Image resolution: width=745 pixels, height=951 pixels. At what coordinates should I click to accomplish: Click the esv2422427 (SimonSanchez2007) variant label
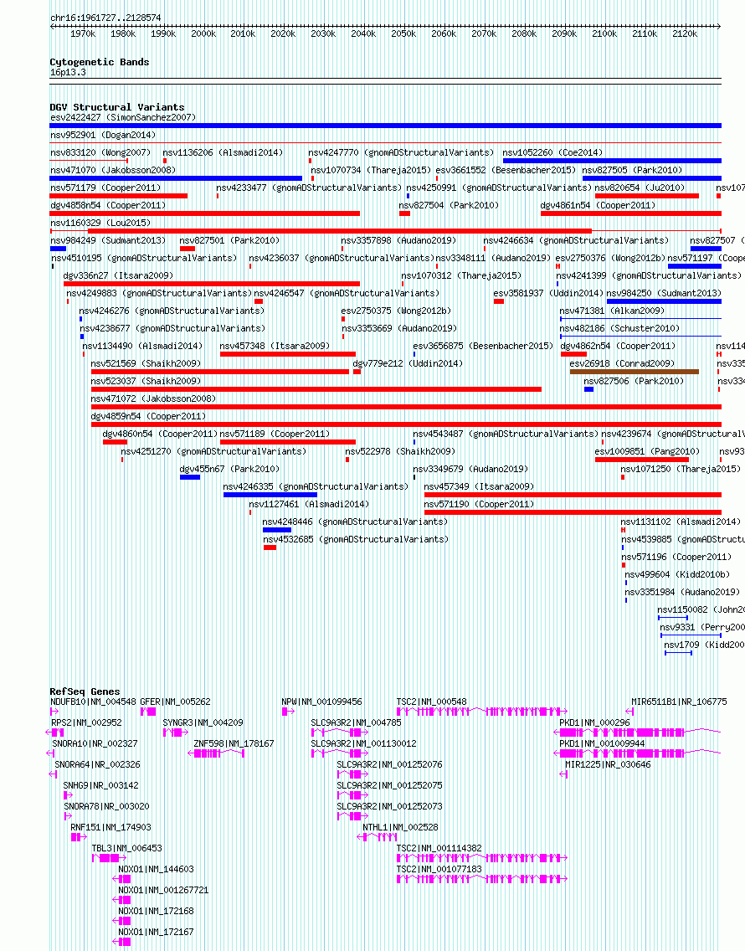click(123, 118)
